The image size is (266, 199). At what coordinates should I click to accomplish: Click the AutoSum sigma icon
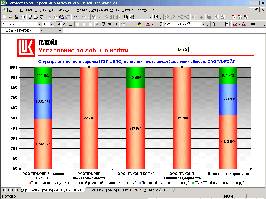coord(100,17)
